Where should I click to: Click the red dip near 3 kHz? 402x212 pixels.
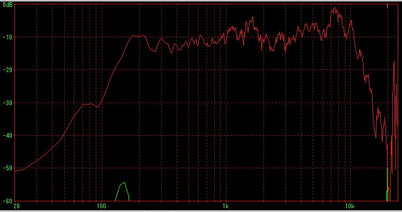coord(285,52)
